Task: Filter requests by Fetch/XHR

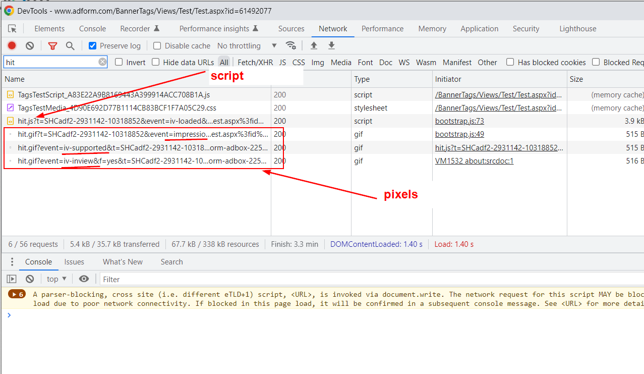Action: [x=255, y=62]
